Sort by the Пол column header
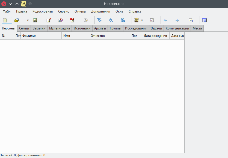The height and width of the screenshot is (158, 228). tap(136, 36)
